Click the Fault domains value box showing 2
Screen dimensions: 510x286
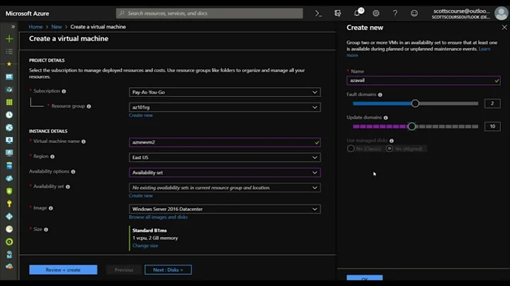coord(492,103)
